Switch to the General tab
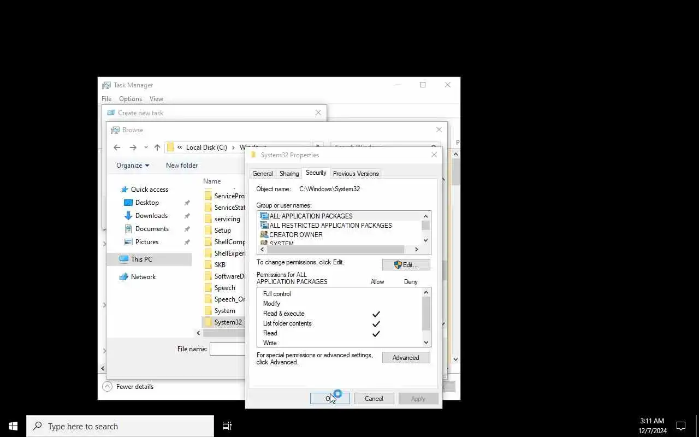This screenshot has height=437, width=699. pos(262,174)
